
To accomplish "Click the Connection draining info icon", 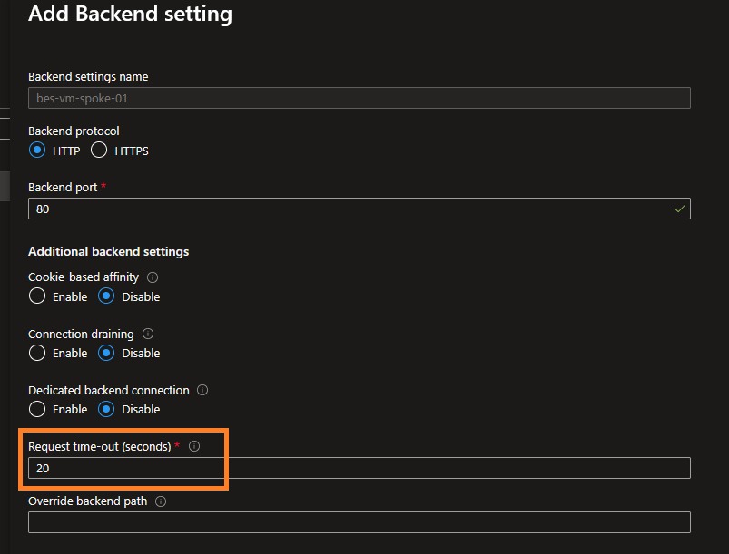I will pyautogui.click(x=148, y=334).
